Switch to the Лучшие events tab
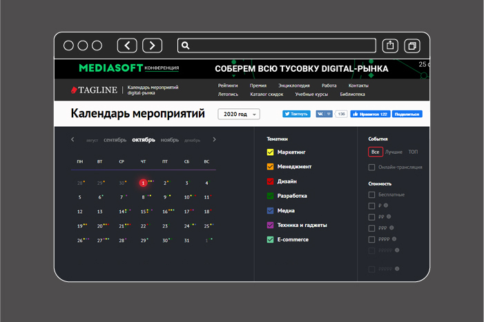Screen dimensions: 484x322 pyautogui.click(x=394, y=152)
